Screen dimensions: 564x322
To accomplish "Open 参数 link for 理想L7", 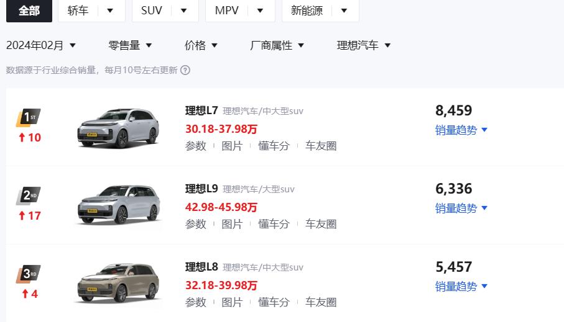I will click(196, 146).
